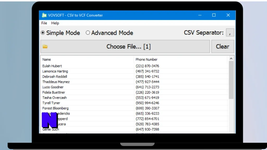267x150 pixels.
Task: Select the Lamonica Harting row
Action: [135, 71]
